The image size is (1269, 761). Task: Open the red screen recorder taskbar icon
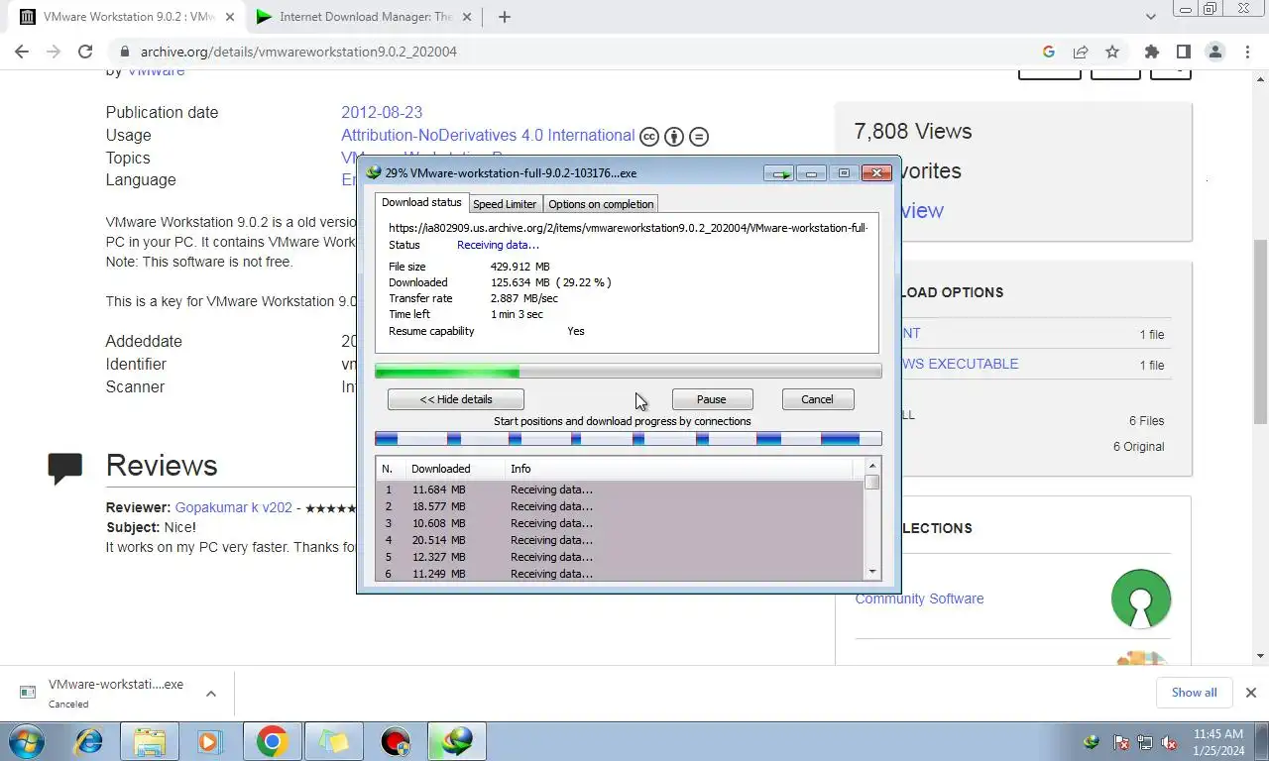[396, 741]
